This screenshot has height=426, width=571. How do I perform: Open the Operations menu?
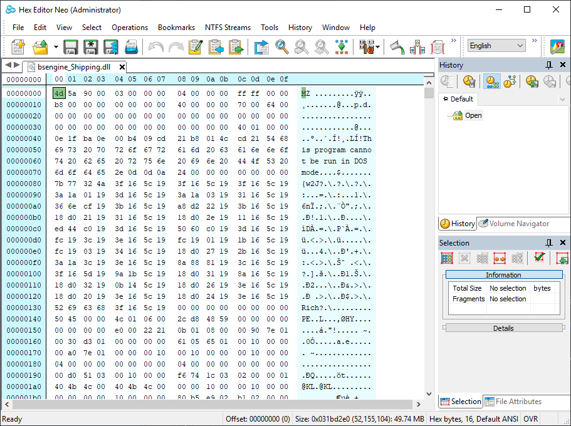(130, 28)
